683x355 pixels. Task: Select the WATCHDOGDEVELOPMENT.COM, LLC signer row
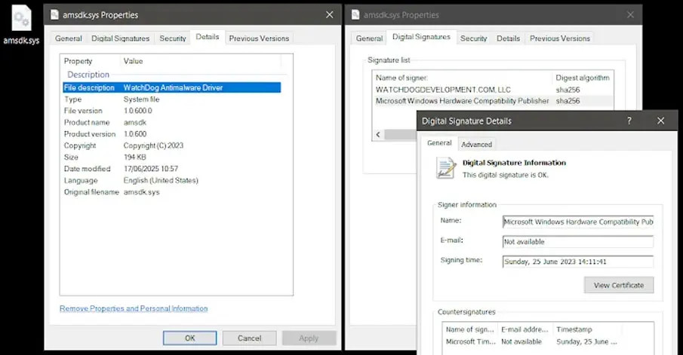(443, 89)
